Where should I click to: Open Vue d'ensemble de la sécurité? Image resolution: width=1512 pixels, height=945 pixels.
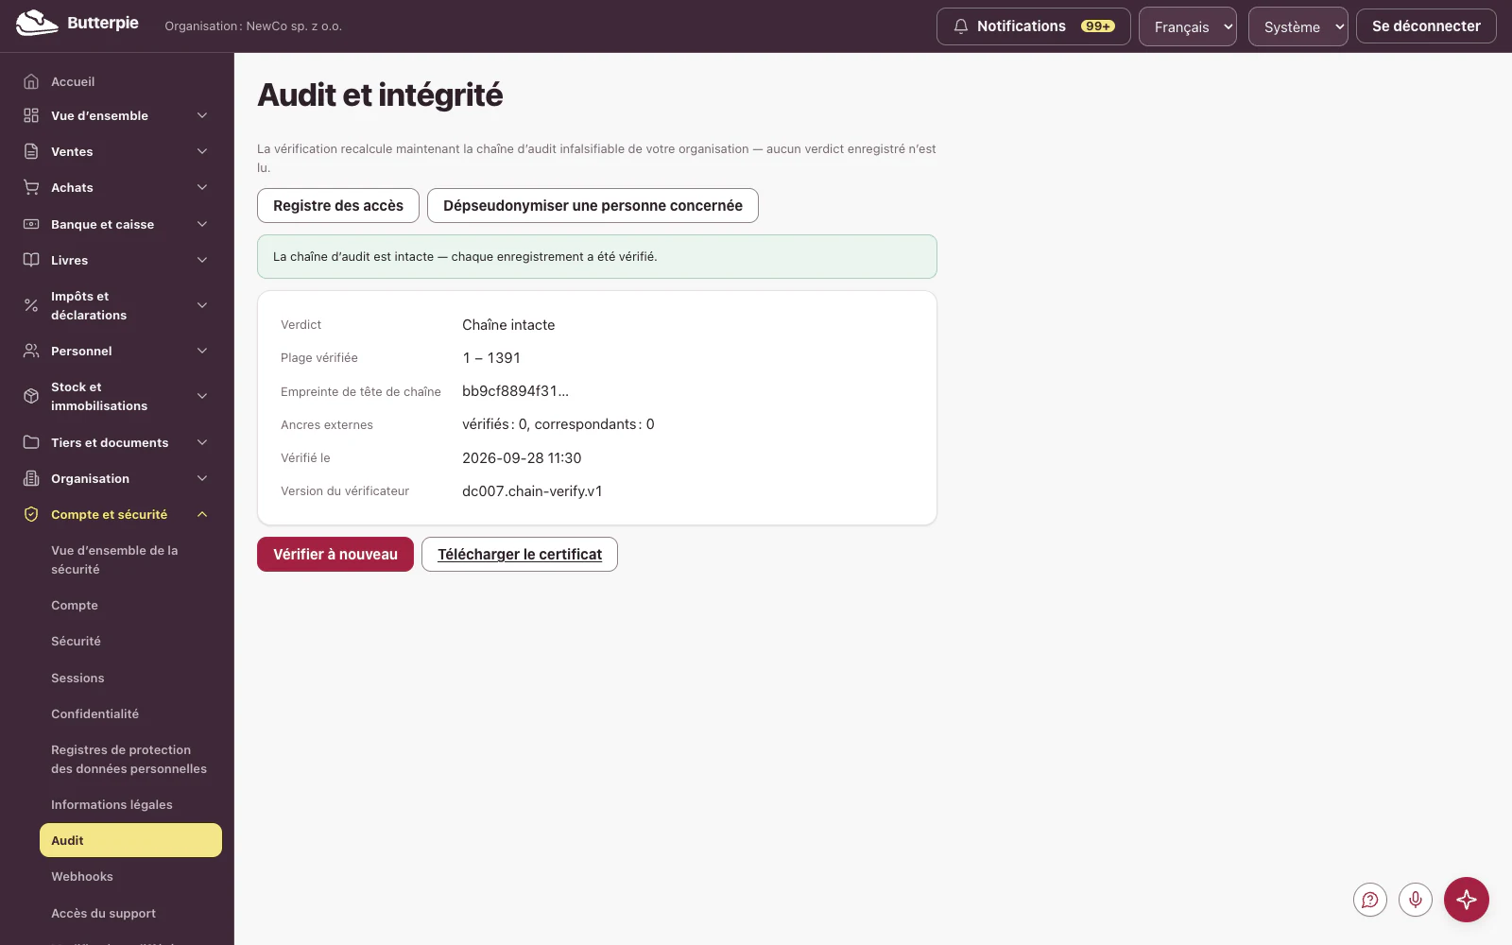130,559
